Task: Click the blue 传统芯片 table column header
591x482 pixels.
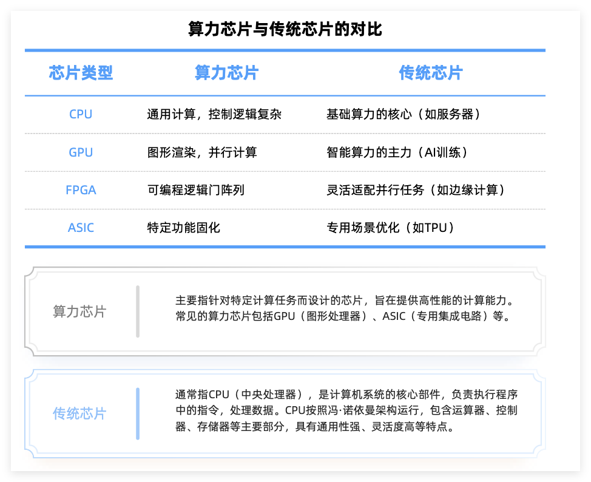Action: (430, 73)
